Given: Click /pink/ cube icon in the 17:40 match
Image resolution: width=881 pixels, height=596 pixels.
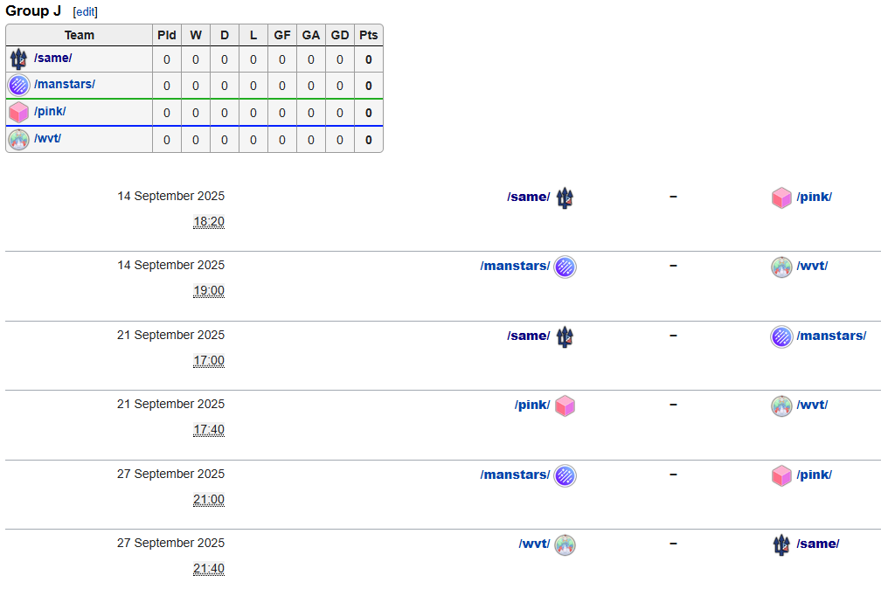Looking at the screenshot, I should [x=565, y=406].
